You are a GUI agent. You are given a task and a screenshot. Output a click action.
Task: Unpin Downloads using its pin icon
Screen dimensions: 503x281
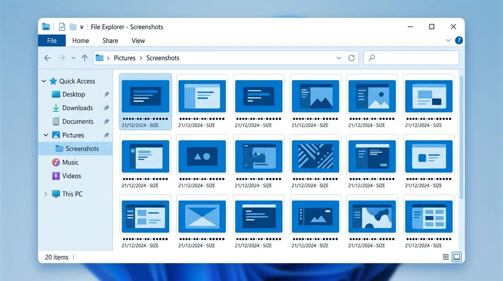pyautogui.click(x=106, y=108)
